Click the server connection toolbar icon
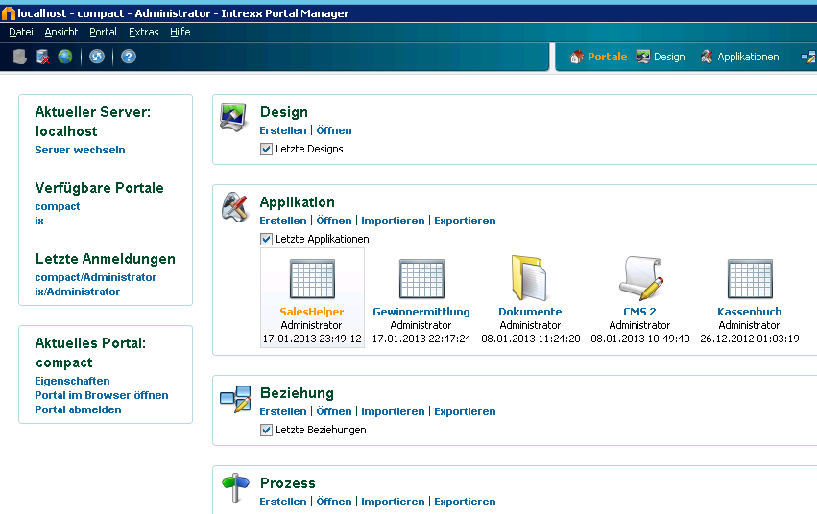817x514 pixels. 20,57
